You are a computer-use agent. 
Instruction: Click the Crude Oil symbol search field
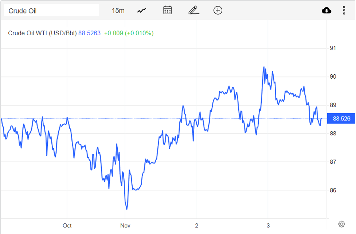click(51, 11)
